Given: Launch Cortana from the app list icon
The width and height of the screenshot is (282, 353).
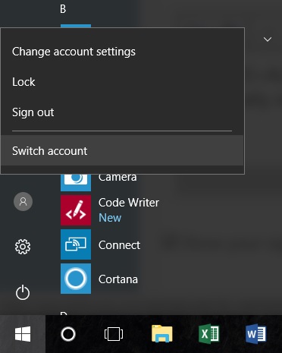Looking at the screenshot, I should point(76,279).
